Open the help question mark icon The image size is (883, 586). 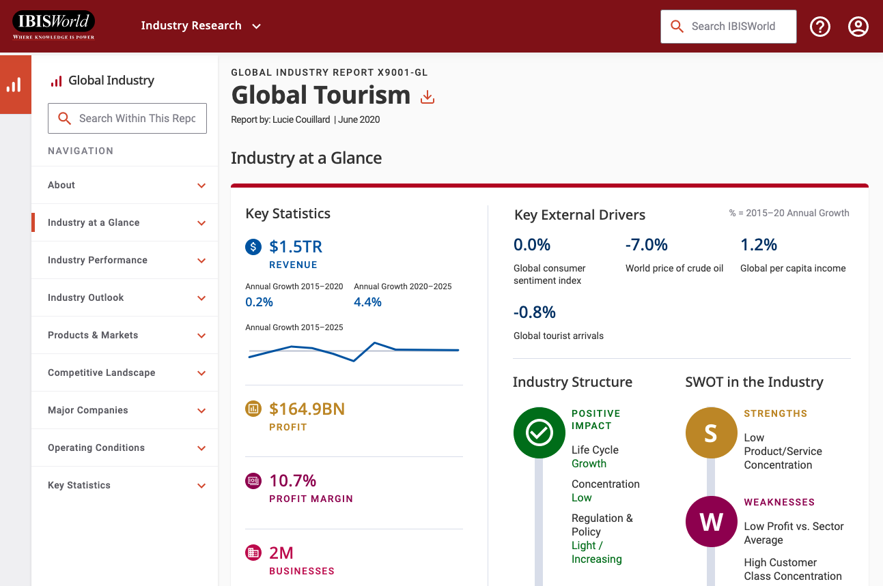pos(819,27)
